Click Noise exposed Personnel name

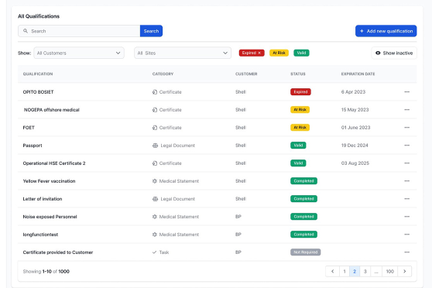click(x=50, y=217)
